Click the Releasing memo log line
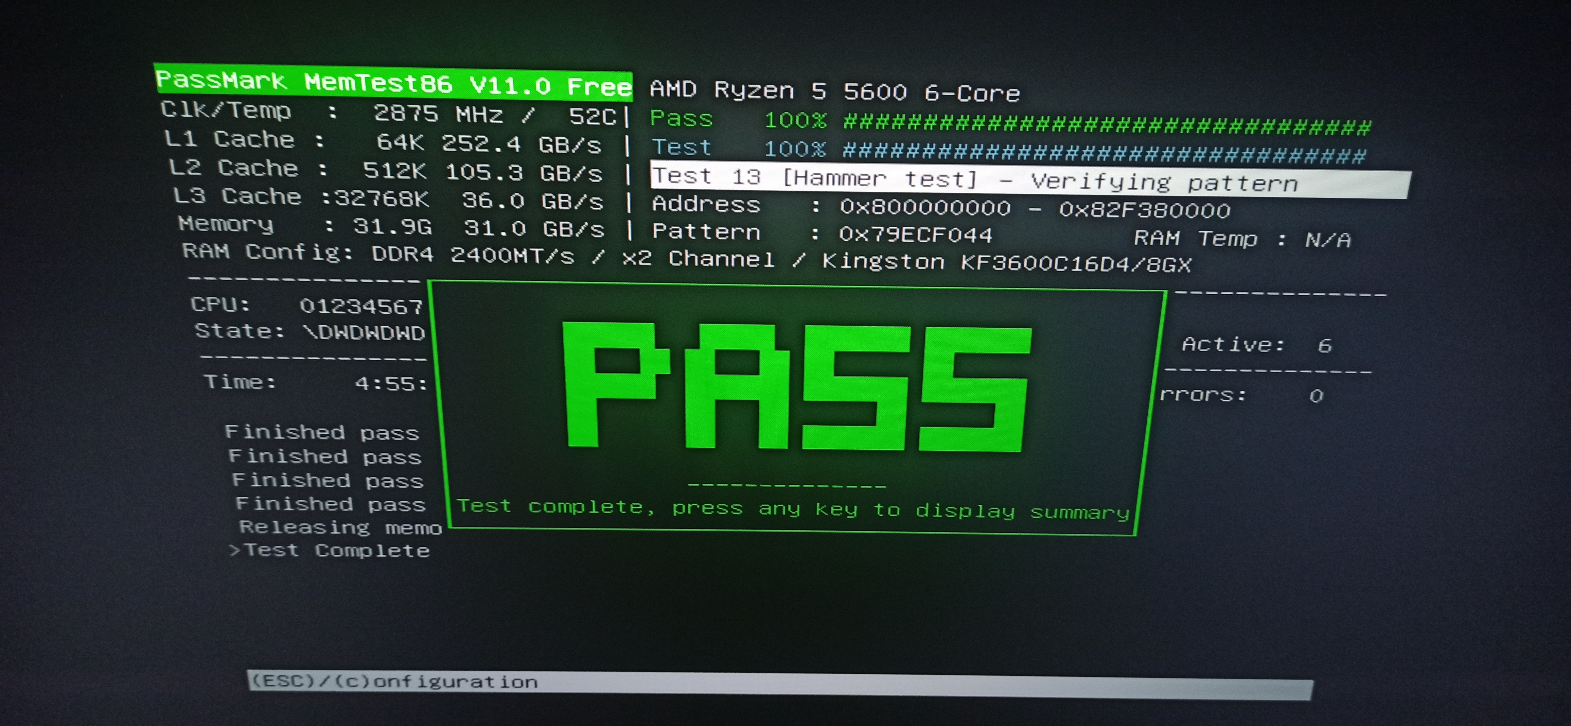The height and width of the screenshot is (726, 1571). 340,527
